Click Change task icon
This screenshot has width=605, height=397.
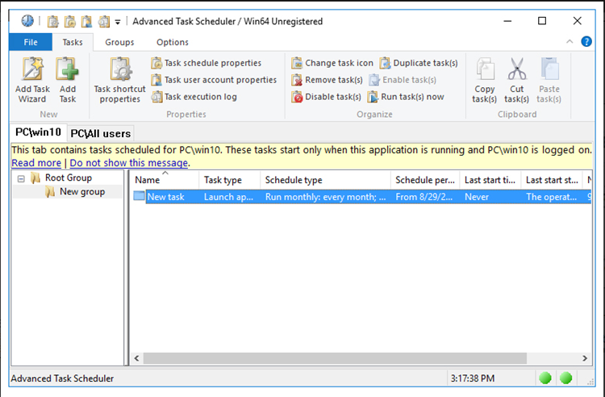332,63
